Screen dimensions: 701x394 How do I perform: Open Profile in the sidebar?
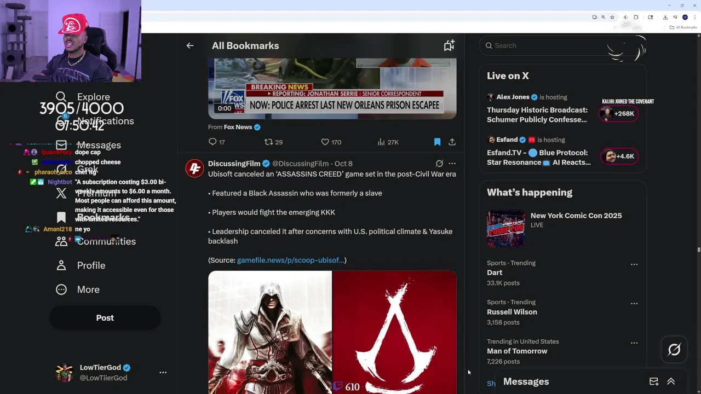pos(80,265)
